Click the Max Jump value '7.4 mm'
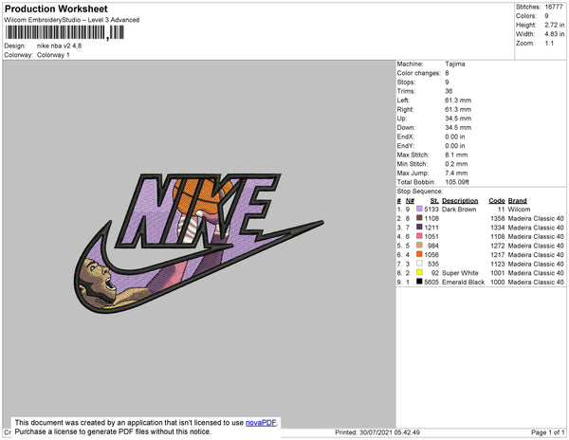569x440 pixels. 456,173
